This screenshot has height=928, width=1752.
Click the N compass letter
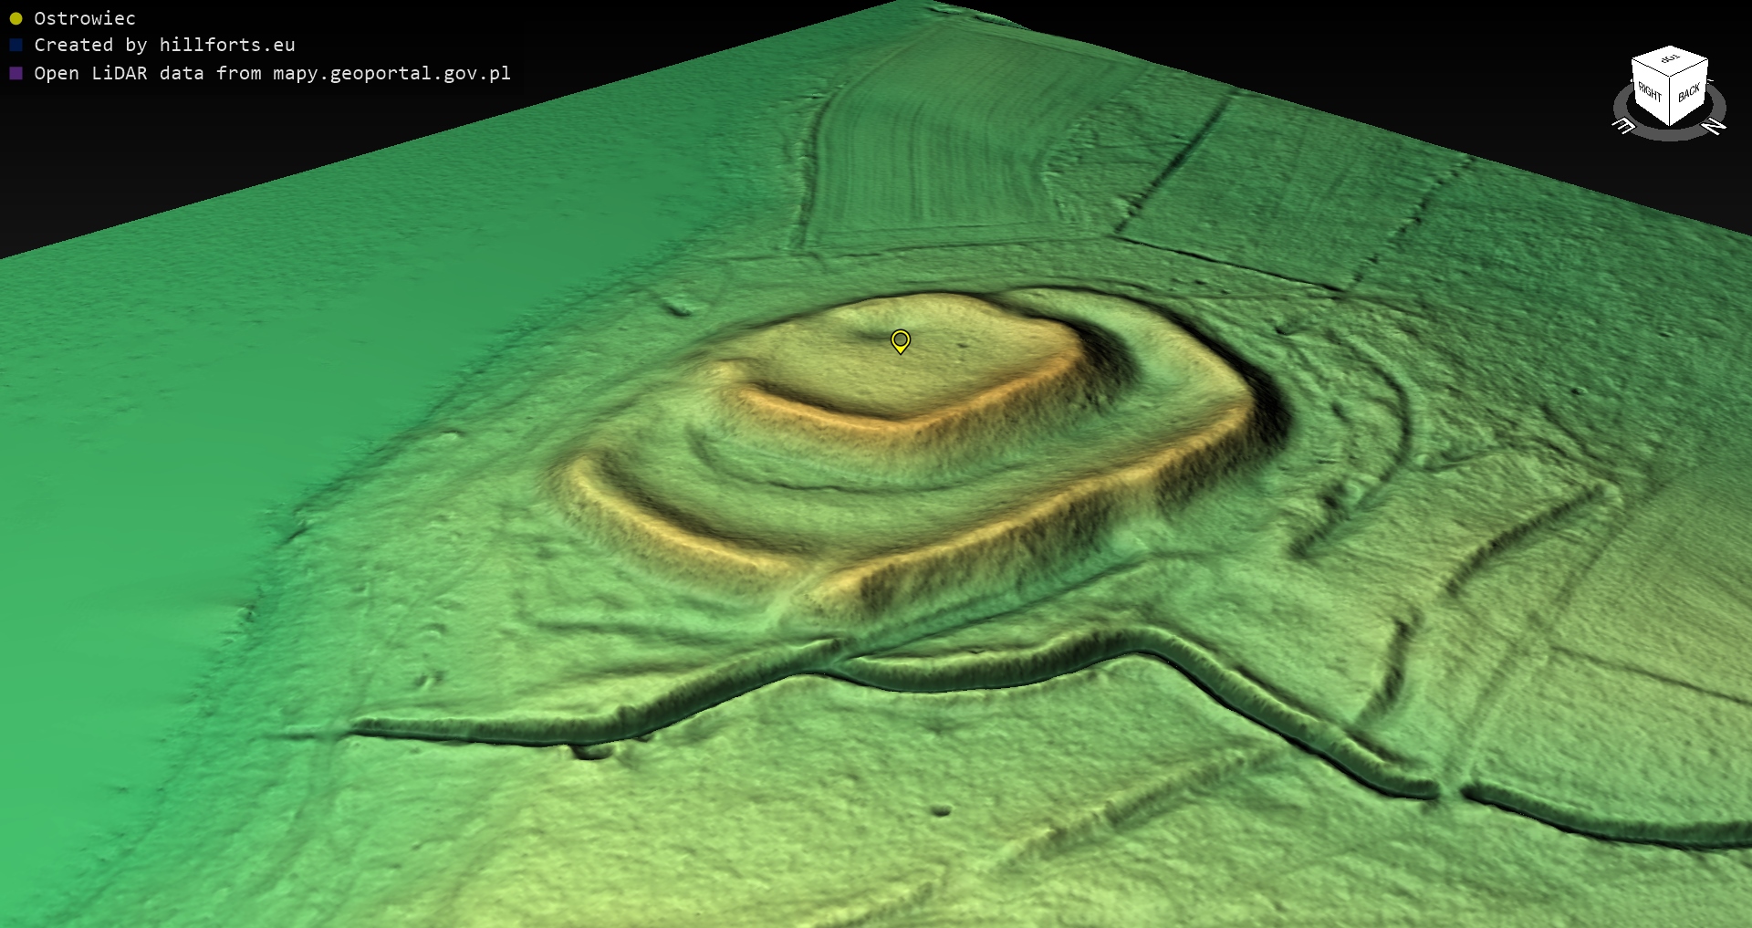1715,126
